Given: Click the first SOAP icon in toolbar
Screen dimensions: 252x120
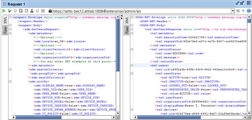Looking at the screenshot, I should (x=15, y=11).
